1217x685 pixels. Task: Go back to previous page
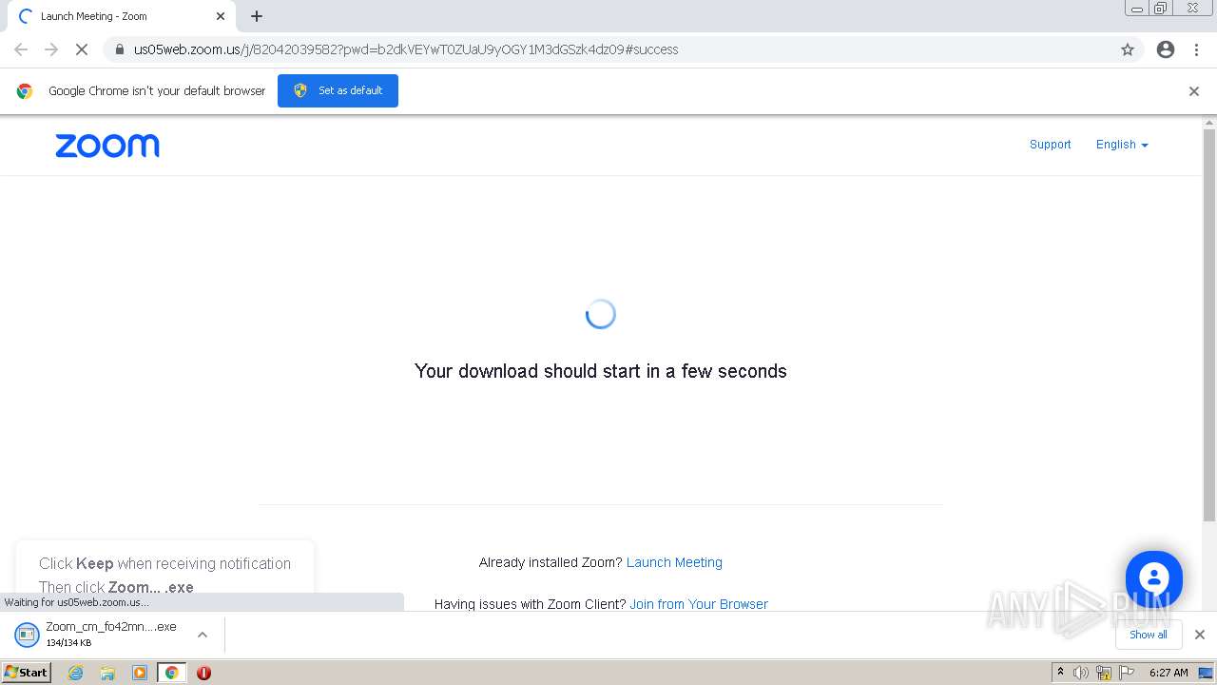pyautogui.click(x=21, y=49)
